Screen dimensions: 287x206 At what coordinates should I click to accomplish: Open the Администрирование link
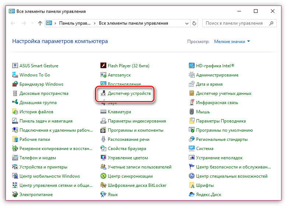[x=217, y=75]
